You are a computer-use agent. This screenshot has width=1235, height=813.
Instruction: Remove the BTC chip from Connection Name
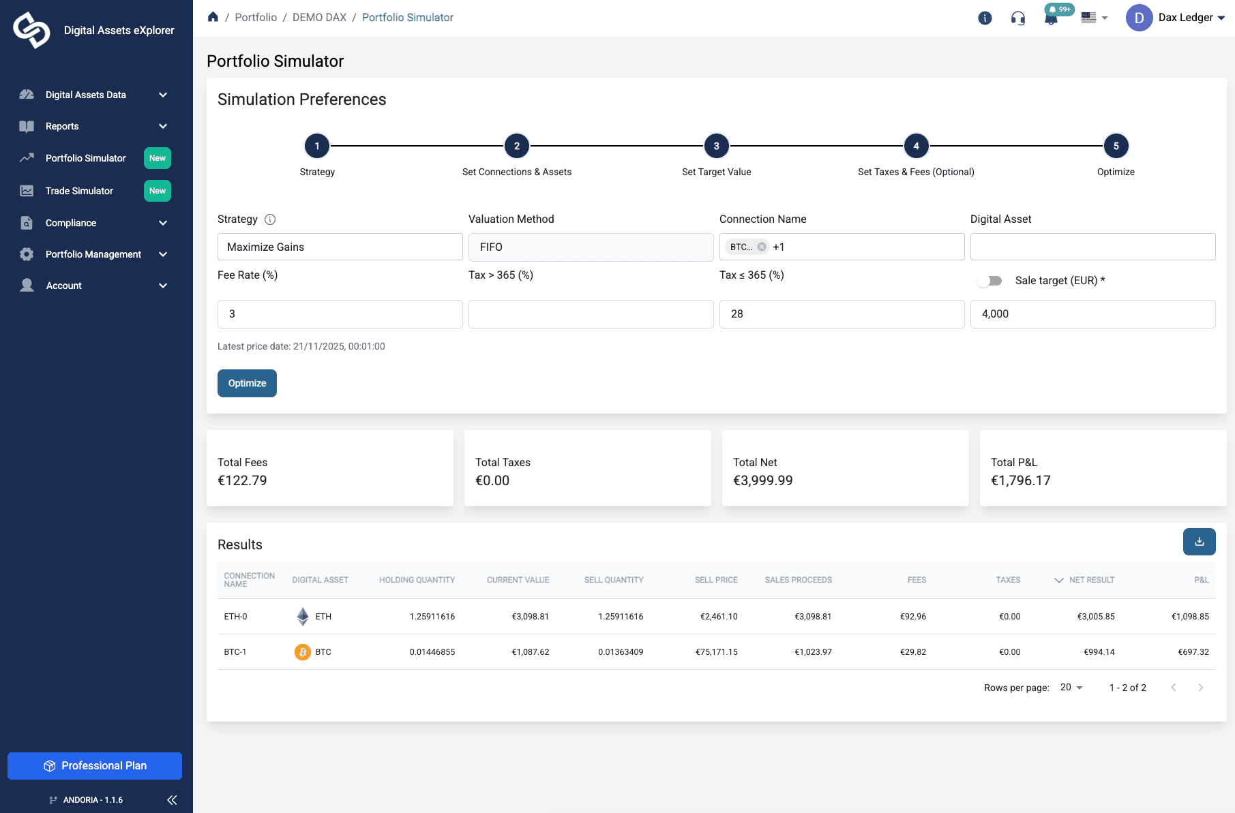760,247
